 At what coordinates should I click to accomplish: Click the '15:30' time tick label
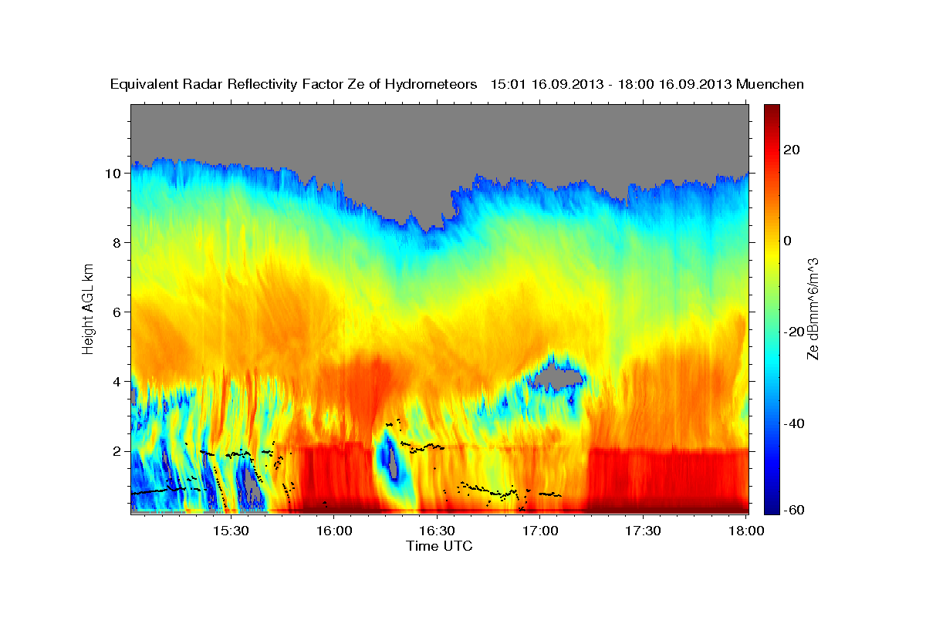231,531
